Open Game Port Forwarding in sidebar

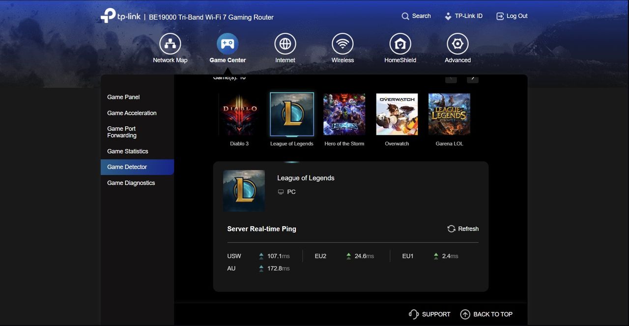pyautogui.click(x=122, y=132)
